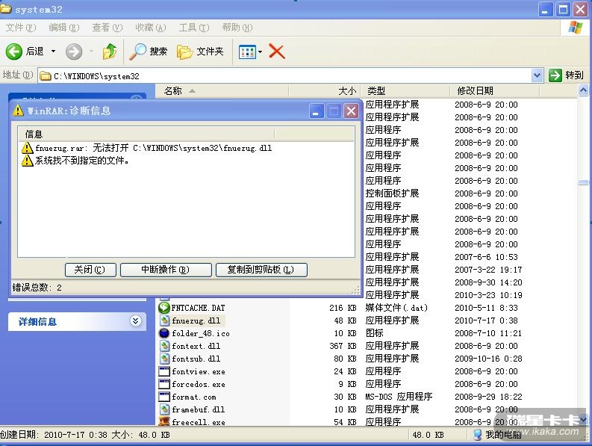The width and height of the screenshot is (592, 446).
Task: Select the freecell.exe file icon
Action: click(163, 421)
